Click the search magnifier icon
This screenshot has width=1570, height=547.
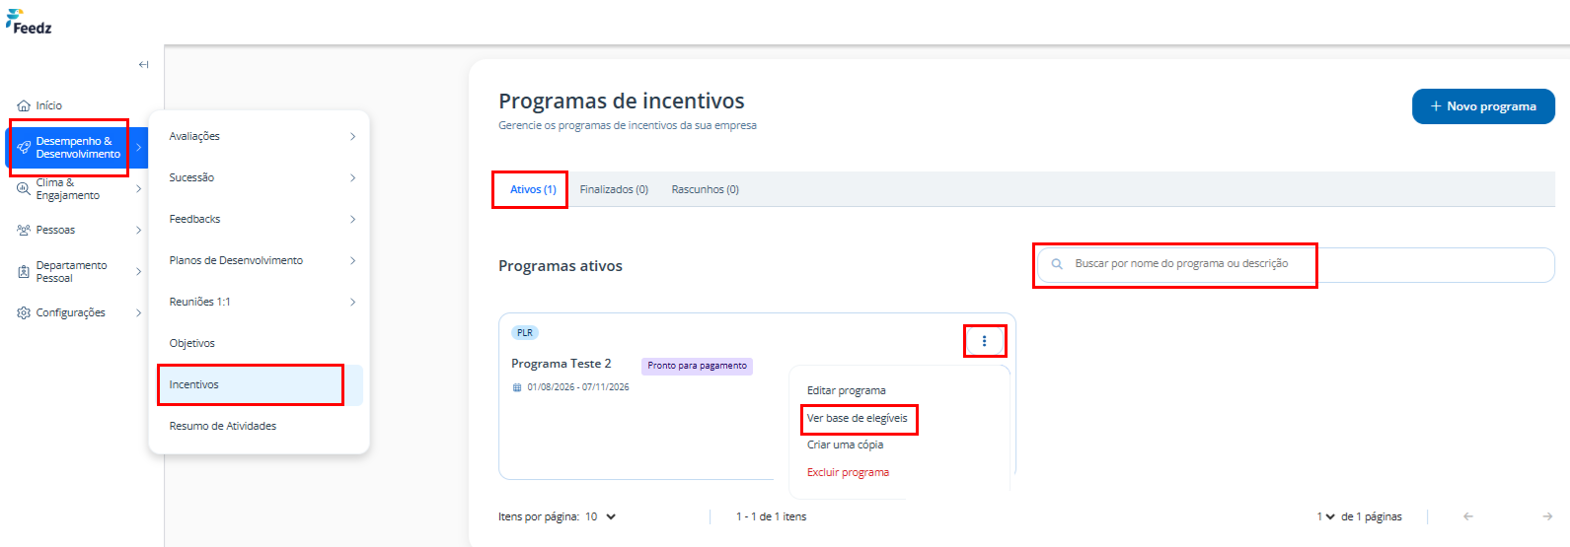click(1057, 264)
